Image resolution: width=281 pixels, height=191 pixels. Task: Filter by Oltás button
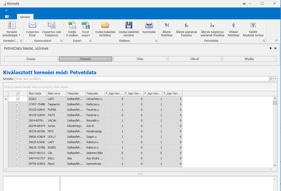[x=140, y=59]
